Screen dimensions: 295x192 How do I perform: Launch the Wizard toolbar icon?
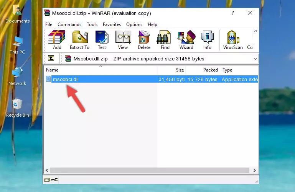click(x=186, y=40)
